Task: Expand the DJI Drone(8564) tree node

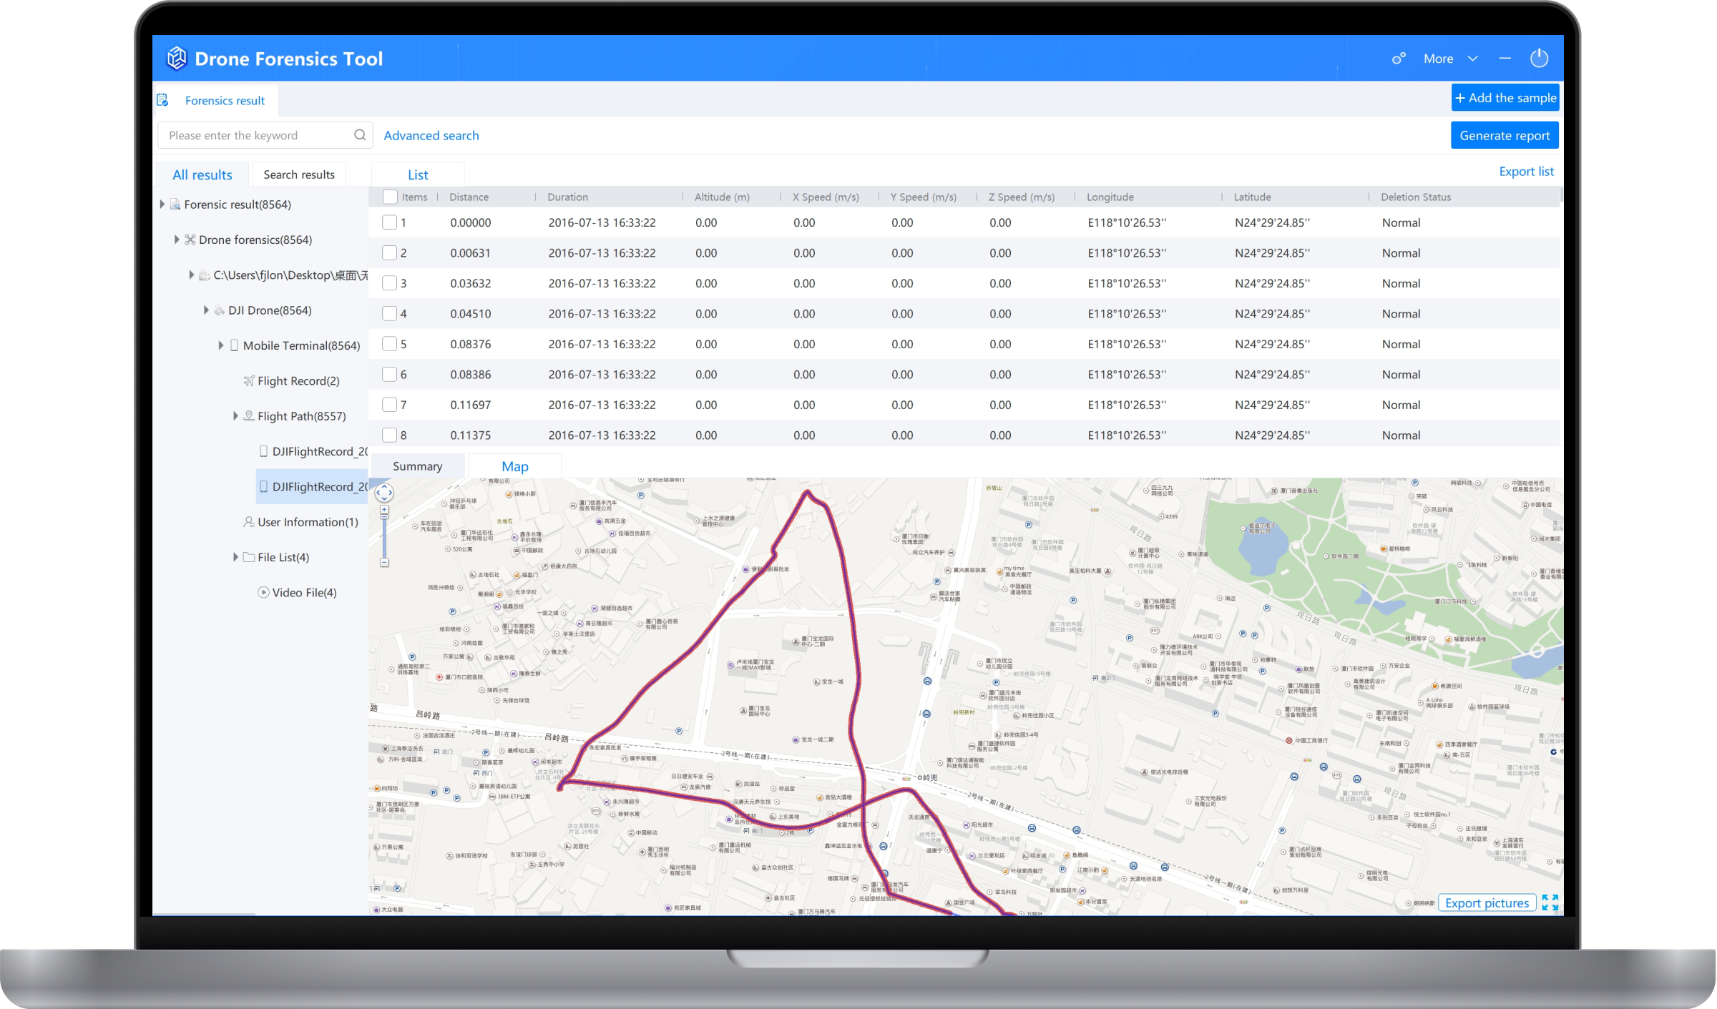Action: click(x=206, y=310)
